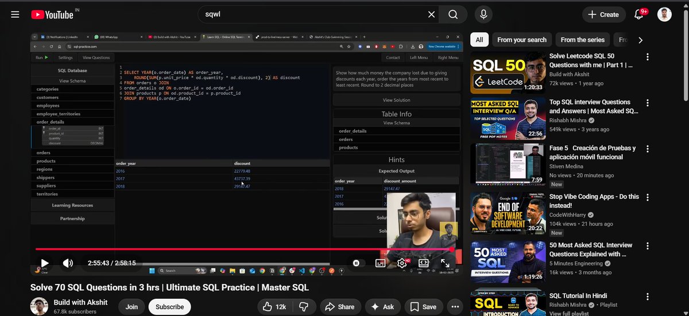This screenshot has height=316, width=689.
Task: Open the Ask AI feature
Action: point(383,307)
